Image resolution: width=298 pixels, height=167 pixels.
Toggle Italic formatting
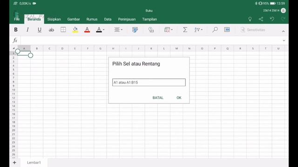coord(27,30)
